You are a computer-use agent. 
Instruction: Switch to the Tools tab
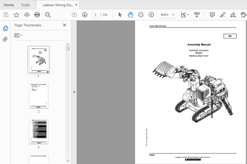(25, 5)
